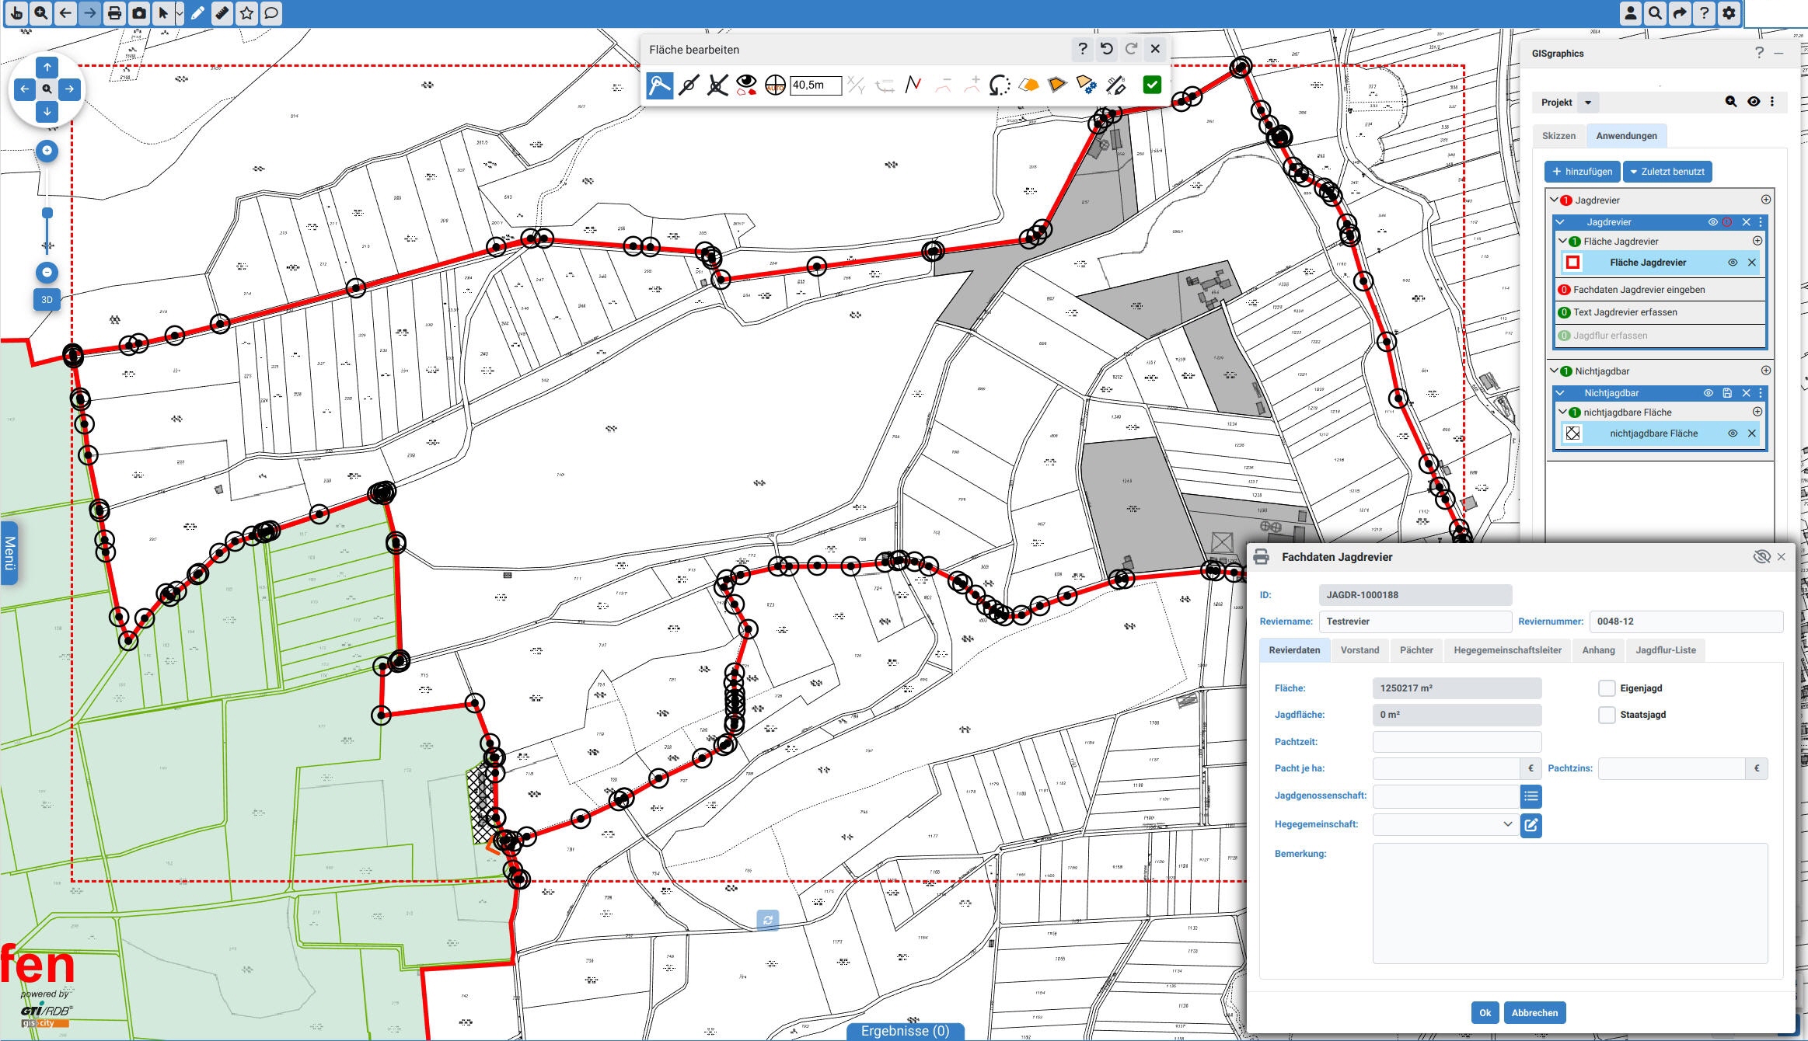The height and width of the screenshot is (1041, 1808).
Task: Click the zoom slider handle
Action: [47, 213]
